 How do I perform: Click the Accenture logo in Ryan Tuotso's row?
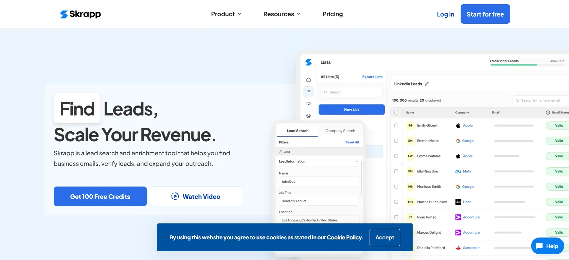(458, 217)
